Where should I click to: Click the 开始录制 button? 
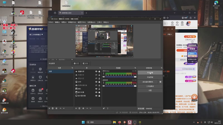[x=150, y=77]
